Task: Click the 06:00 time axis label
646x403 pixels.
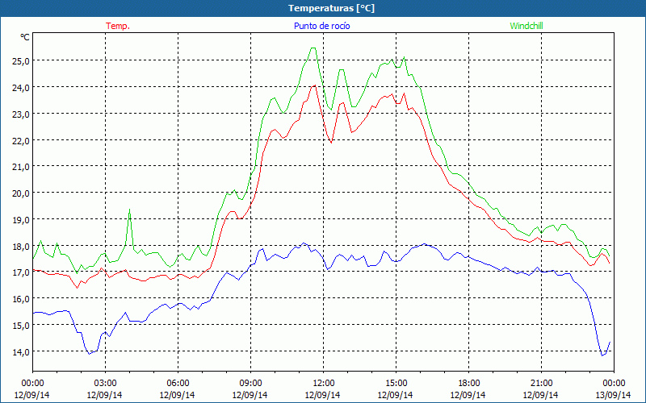Action: 178,384
